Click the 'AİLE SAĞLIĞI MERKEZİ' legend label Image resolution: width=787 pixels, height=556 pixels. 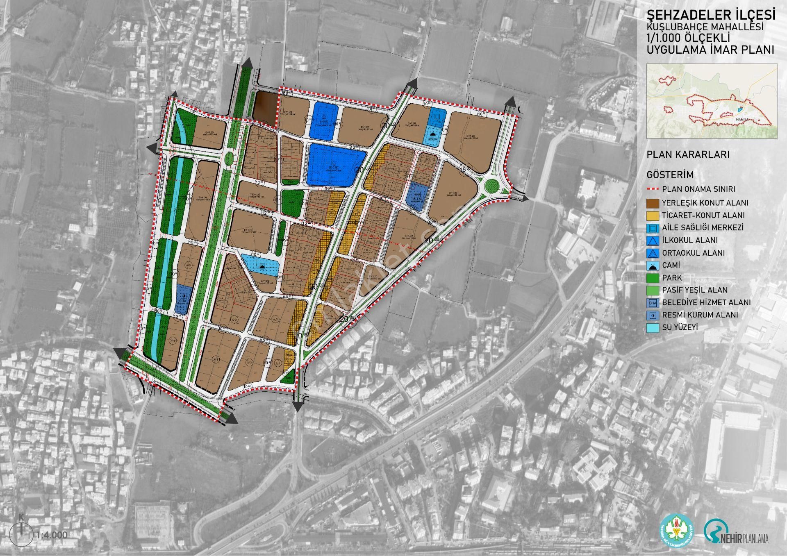tap(703, 228)
